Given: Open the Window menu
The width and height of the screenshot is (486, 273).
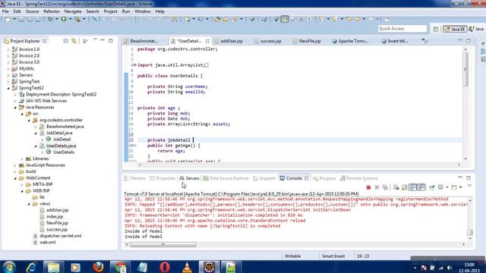Looking at the screenshot, I should tap(143, 11).
